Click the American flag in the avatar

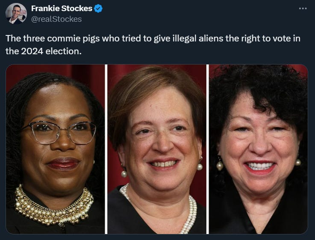tap(23, 12)
